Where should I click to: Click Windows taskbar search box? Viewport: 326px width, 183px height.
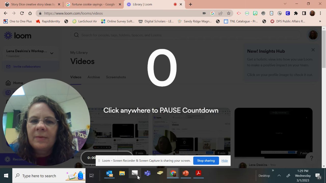[49, 176]
